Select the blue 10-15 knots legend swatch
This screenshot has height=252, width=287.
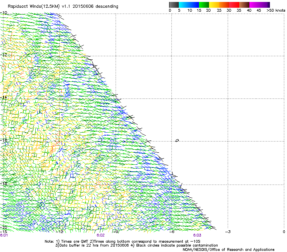pyautogui.click(x=194, y=5)
